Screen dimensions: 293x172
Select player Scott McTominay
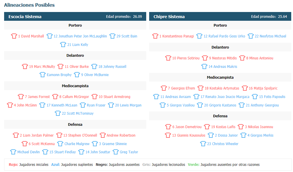[78, 113]
